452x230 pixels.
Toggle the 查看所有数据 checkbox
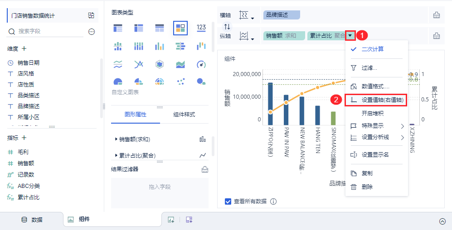[x=228, y=201]
